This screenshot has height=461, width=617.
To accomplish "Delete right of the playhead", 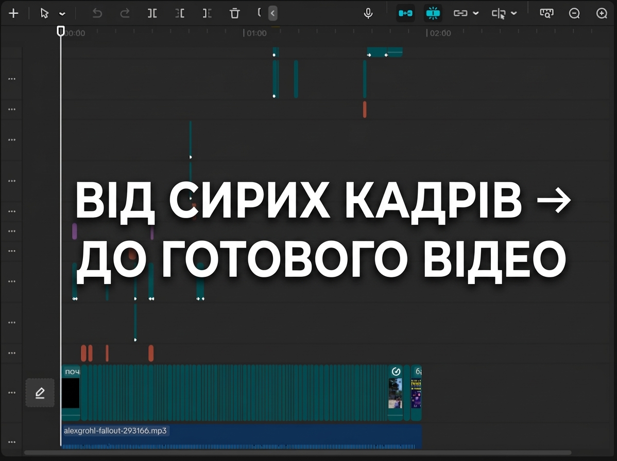I will [x=207, y=13].
